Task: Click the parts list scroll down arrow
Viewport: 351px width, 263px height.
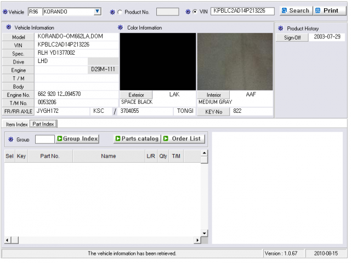Action: (x=204, y=233)
